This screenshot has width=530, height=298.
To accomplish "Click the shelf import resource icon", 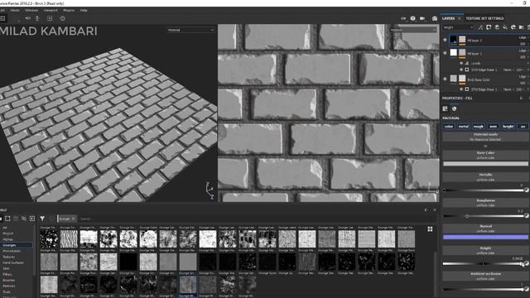I will coord(32,219).
